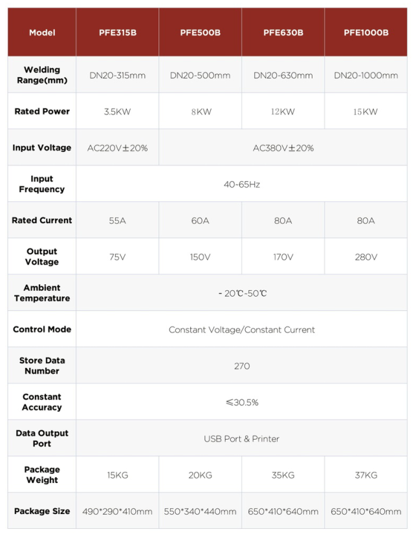
Task: Select the DN20-315mm welding range cell
Action: (117, 76)
